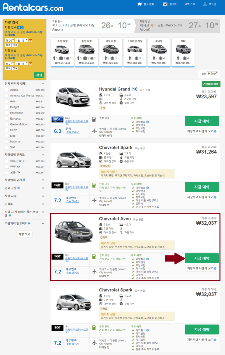225x355 pixels.
Task: Click 지금 예약 for Chevrolet Aveo
Action: (x=202, y=258)
